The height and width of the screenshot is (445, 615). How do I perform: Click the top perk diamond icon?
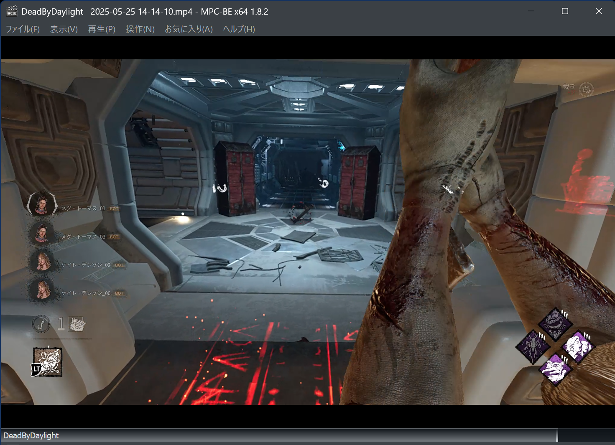555,324
